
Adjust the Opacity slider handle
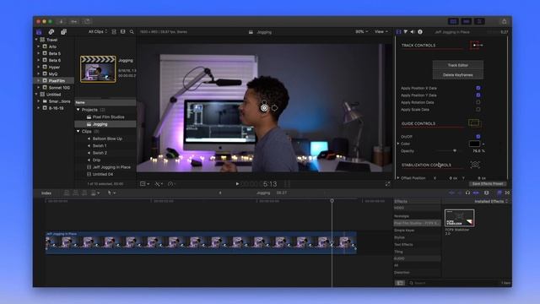tap(455, 151)
